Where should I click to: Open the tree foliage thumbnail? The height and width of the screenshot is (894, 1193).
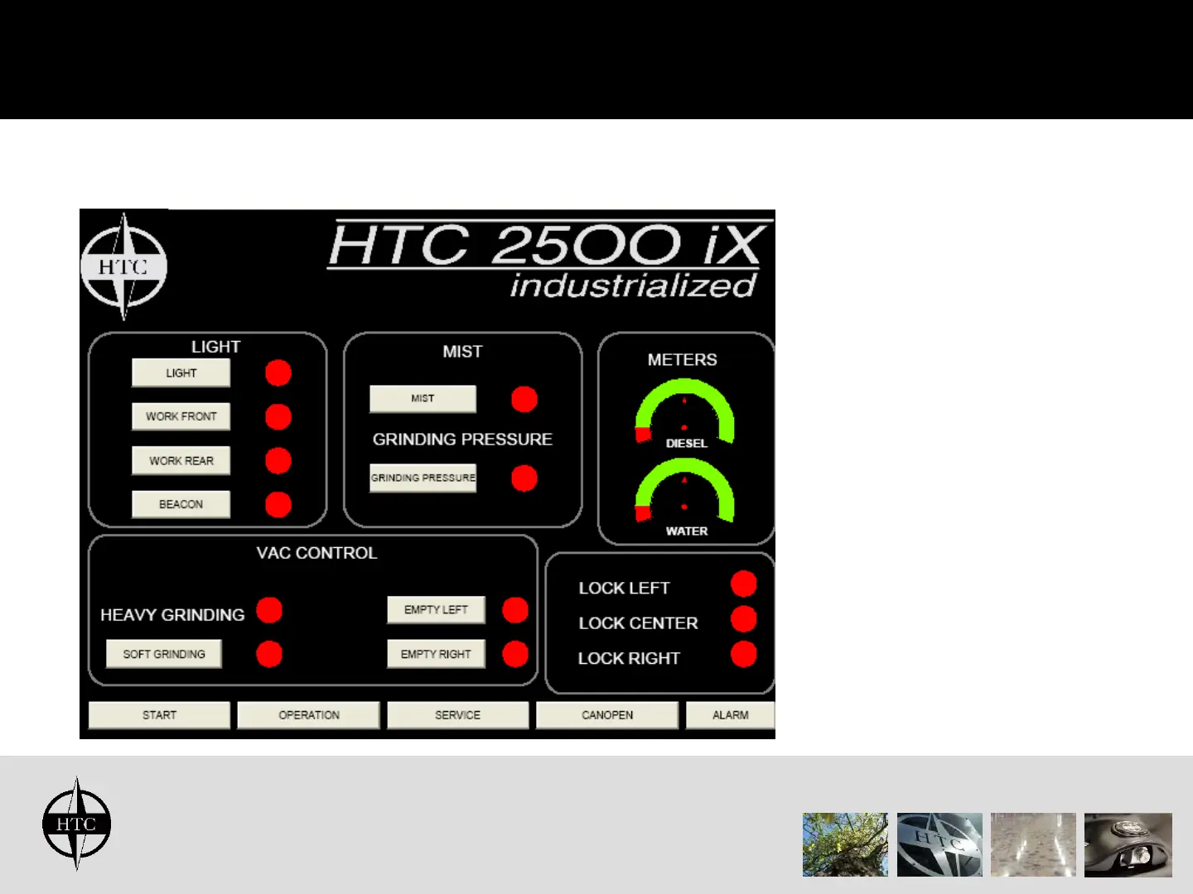845,844
